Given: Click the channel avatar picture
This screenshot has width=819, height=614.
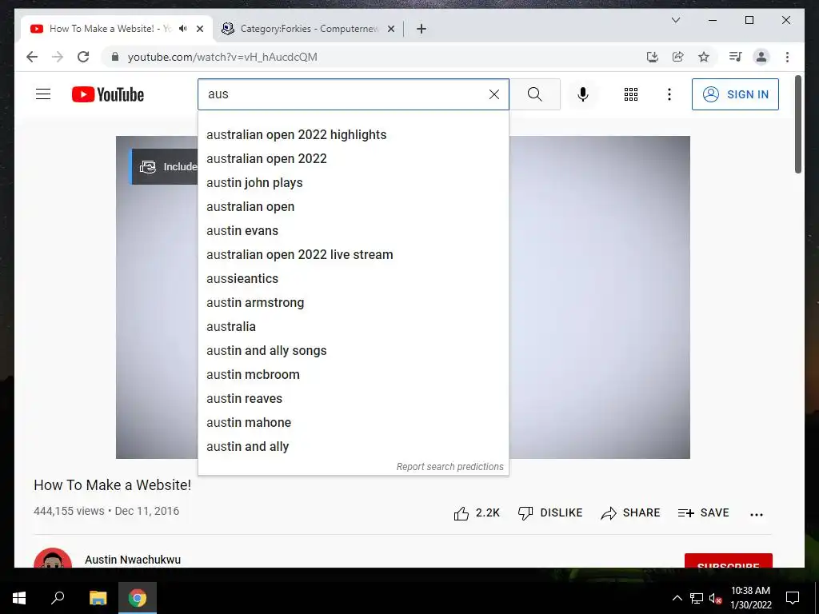Looking at the screenshot, I should tap(53, 558).
